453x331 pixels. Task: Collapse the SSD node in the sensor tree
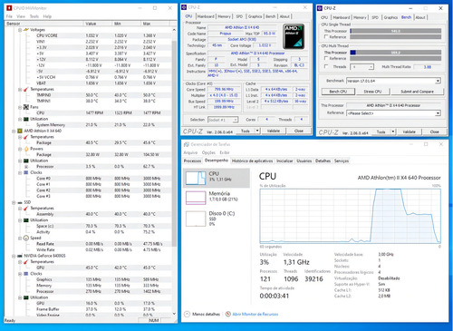[14, 202]
